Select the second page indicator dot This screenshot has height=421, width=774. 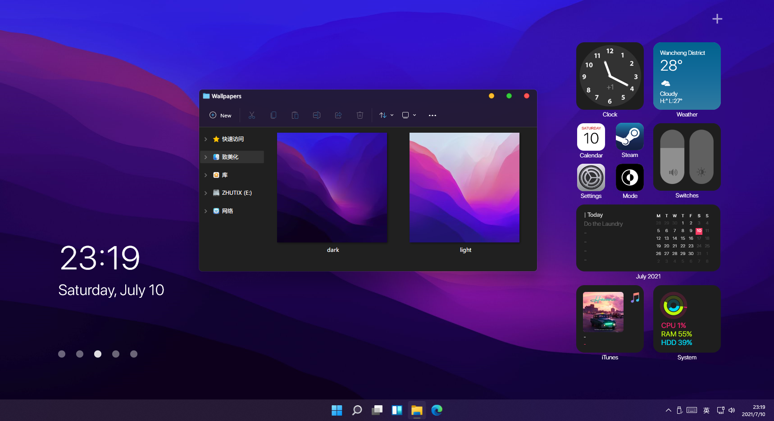point(80,354)
